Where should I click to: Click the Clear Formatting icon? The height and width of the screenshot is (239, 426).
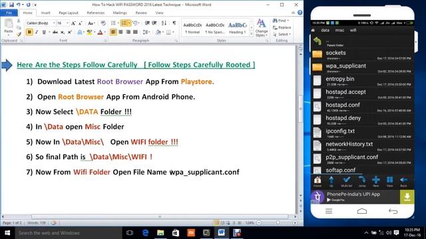[x=103, y=23]
